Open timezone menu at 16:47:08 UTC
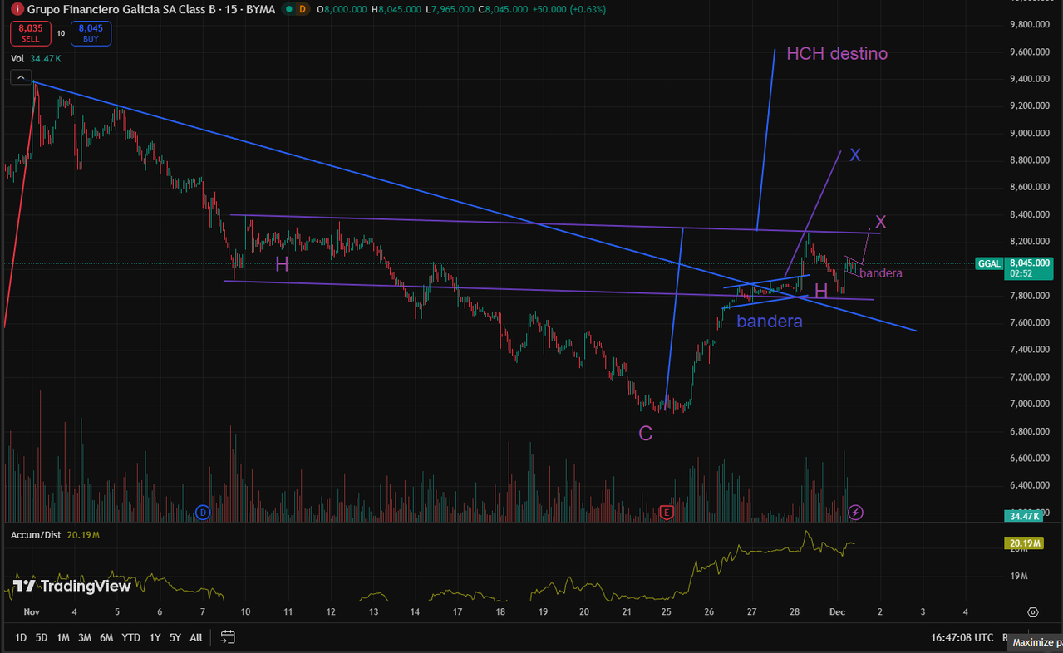1063x653 pixels. coord(962,637)
